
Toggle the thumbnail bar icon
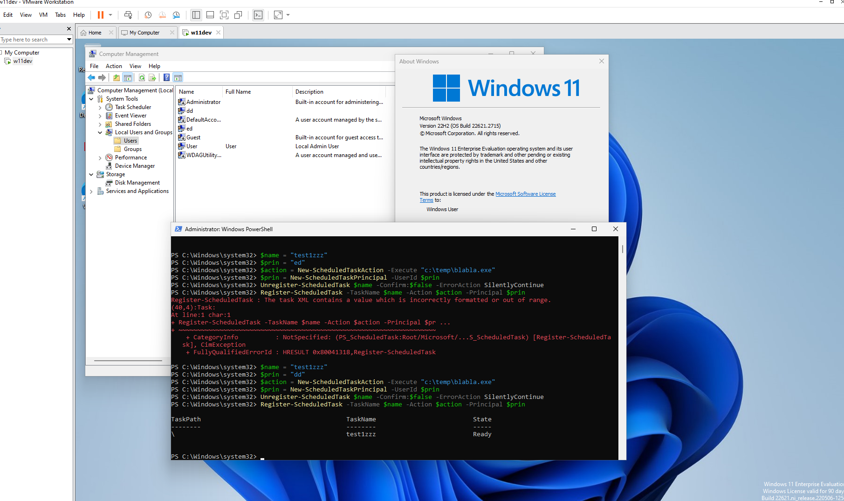pyautogui.click(x=210, y=15)
